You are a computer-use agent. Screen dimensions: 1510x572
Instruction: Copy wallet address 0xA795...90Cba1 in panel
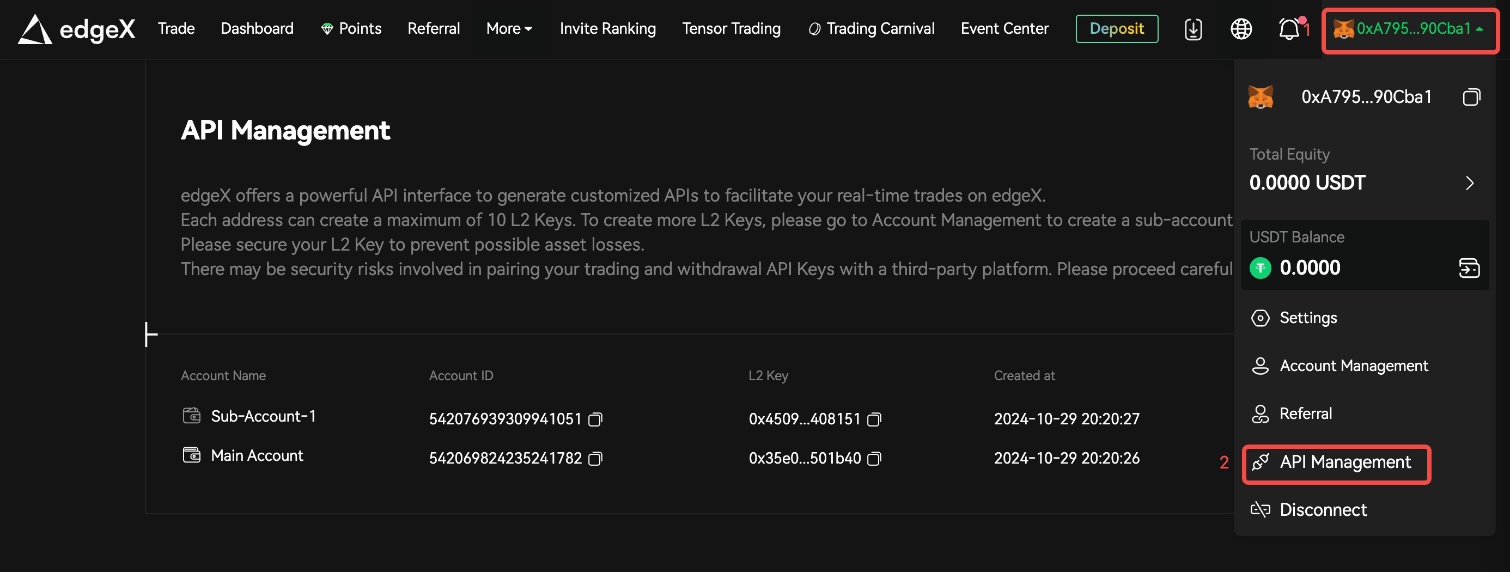coord(1471,98)
